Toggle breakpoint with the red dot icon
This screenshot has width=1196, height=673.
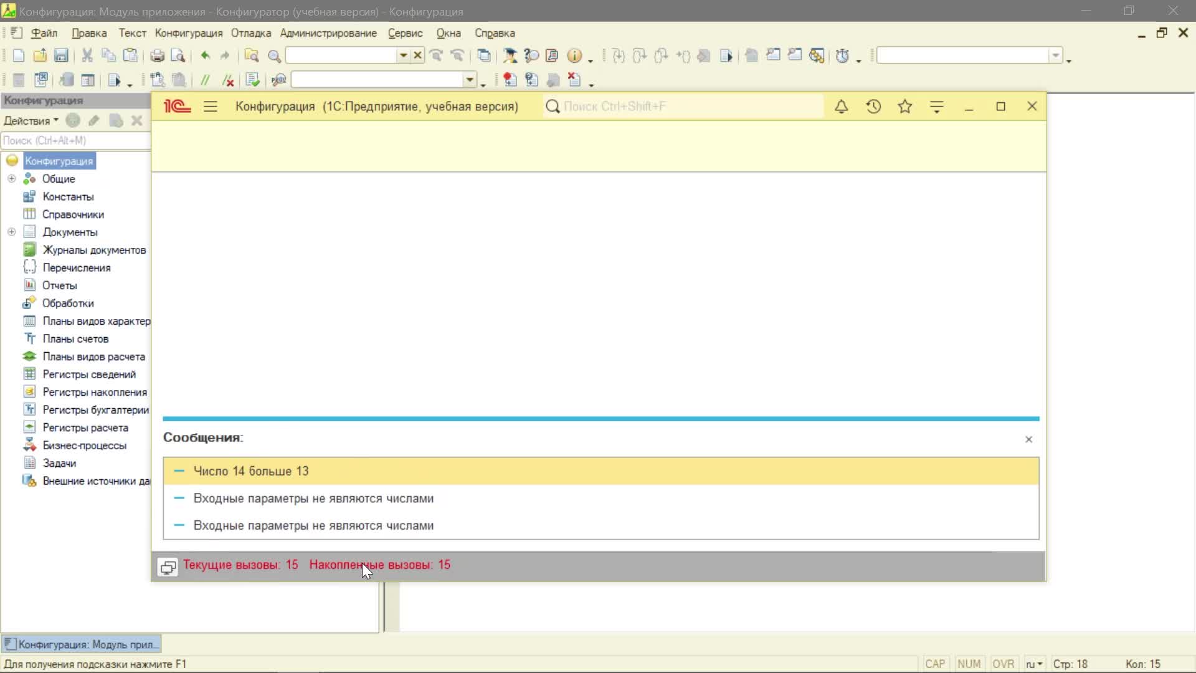tap(510, 80)
